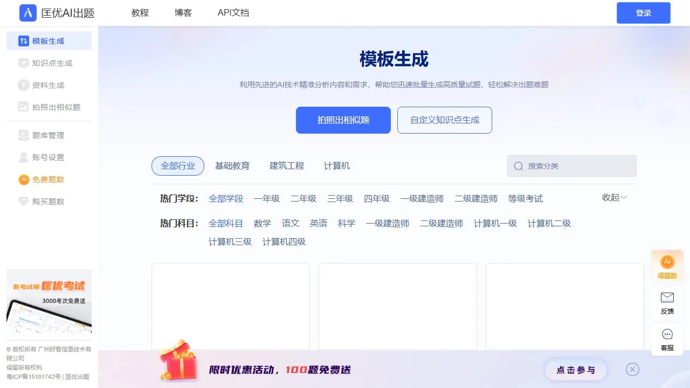690x388 pixels.
Task: Open 知识点生成 via its sidebar icon
Action: point(23,63)
